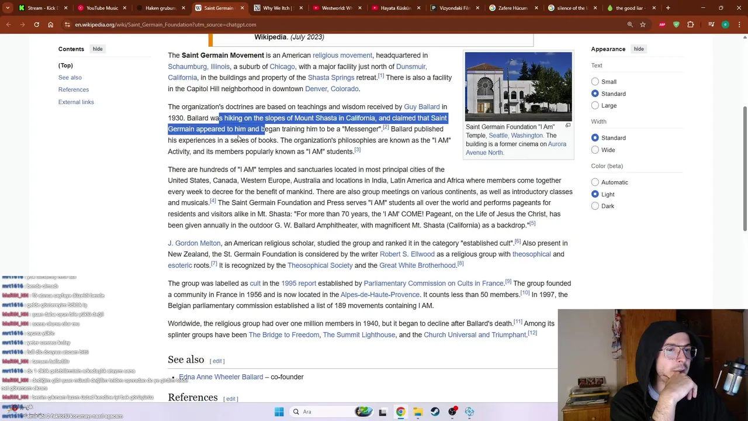Edit the References section
Screen dimensions: 748x421
[231, 399]
